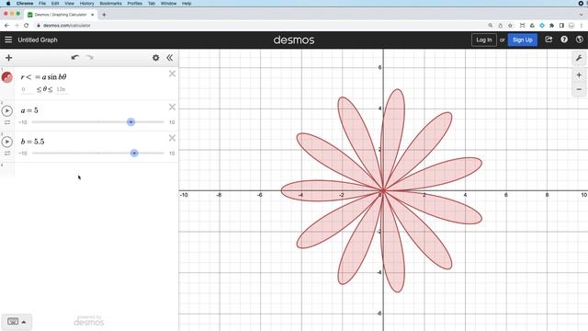Open the animation mode for slider a
This screenshot has width=588, height=331.
pyautogui.click(x=7, y=122)
